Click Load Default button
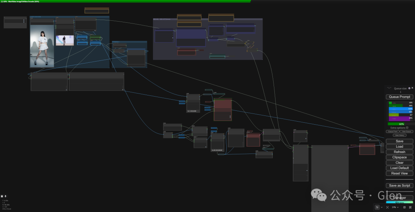Viewport: 415px width, 212px height. (x=399, y=168)
